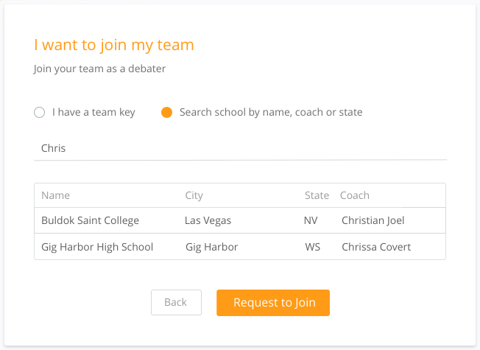Select the 'I have a team key' radio button

tap(40, 113)
